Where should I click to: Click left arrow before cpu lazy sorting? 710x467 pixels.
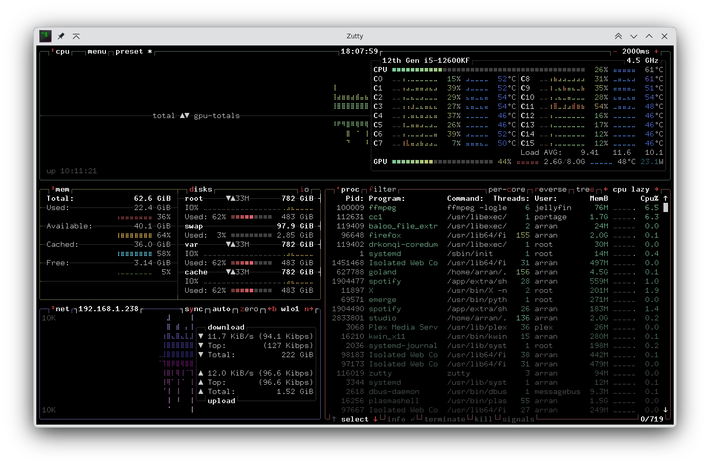[606, 189]
